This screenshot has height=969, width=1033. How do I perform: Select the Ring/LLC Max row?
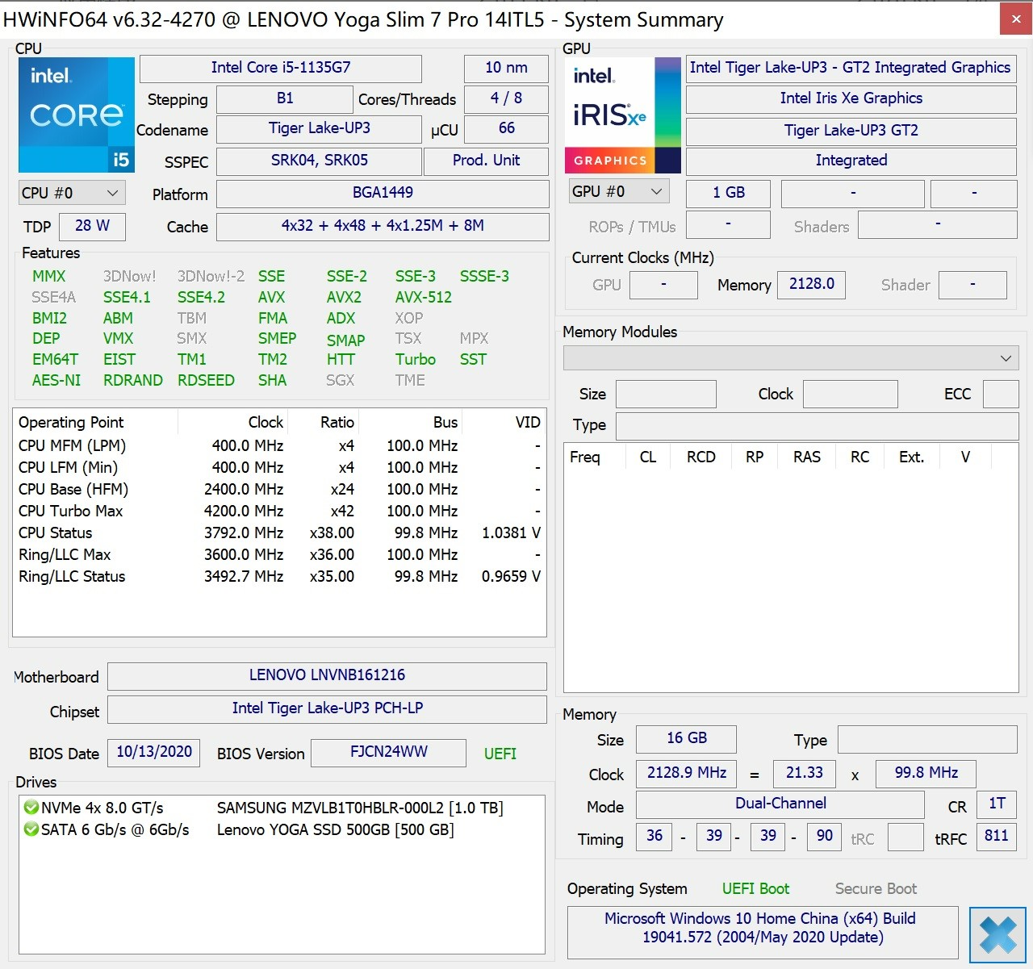coord(279,555)
